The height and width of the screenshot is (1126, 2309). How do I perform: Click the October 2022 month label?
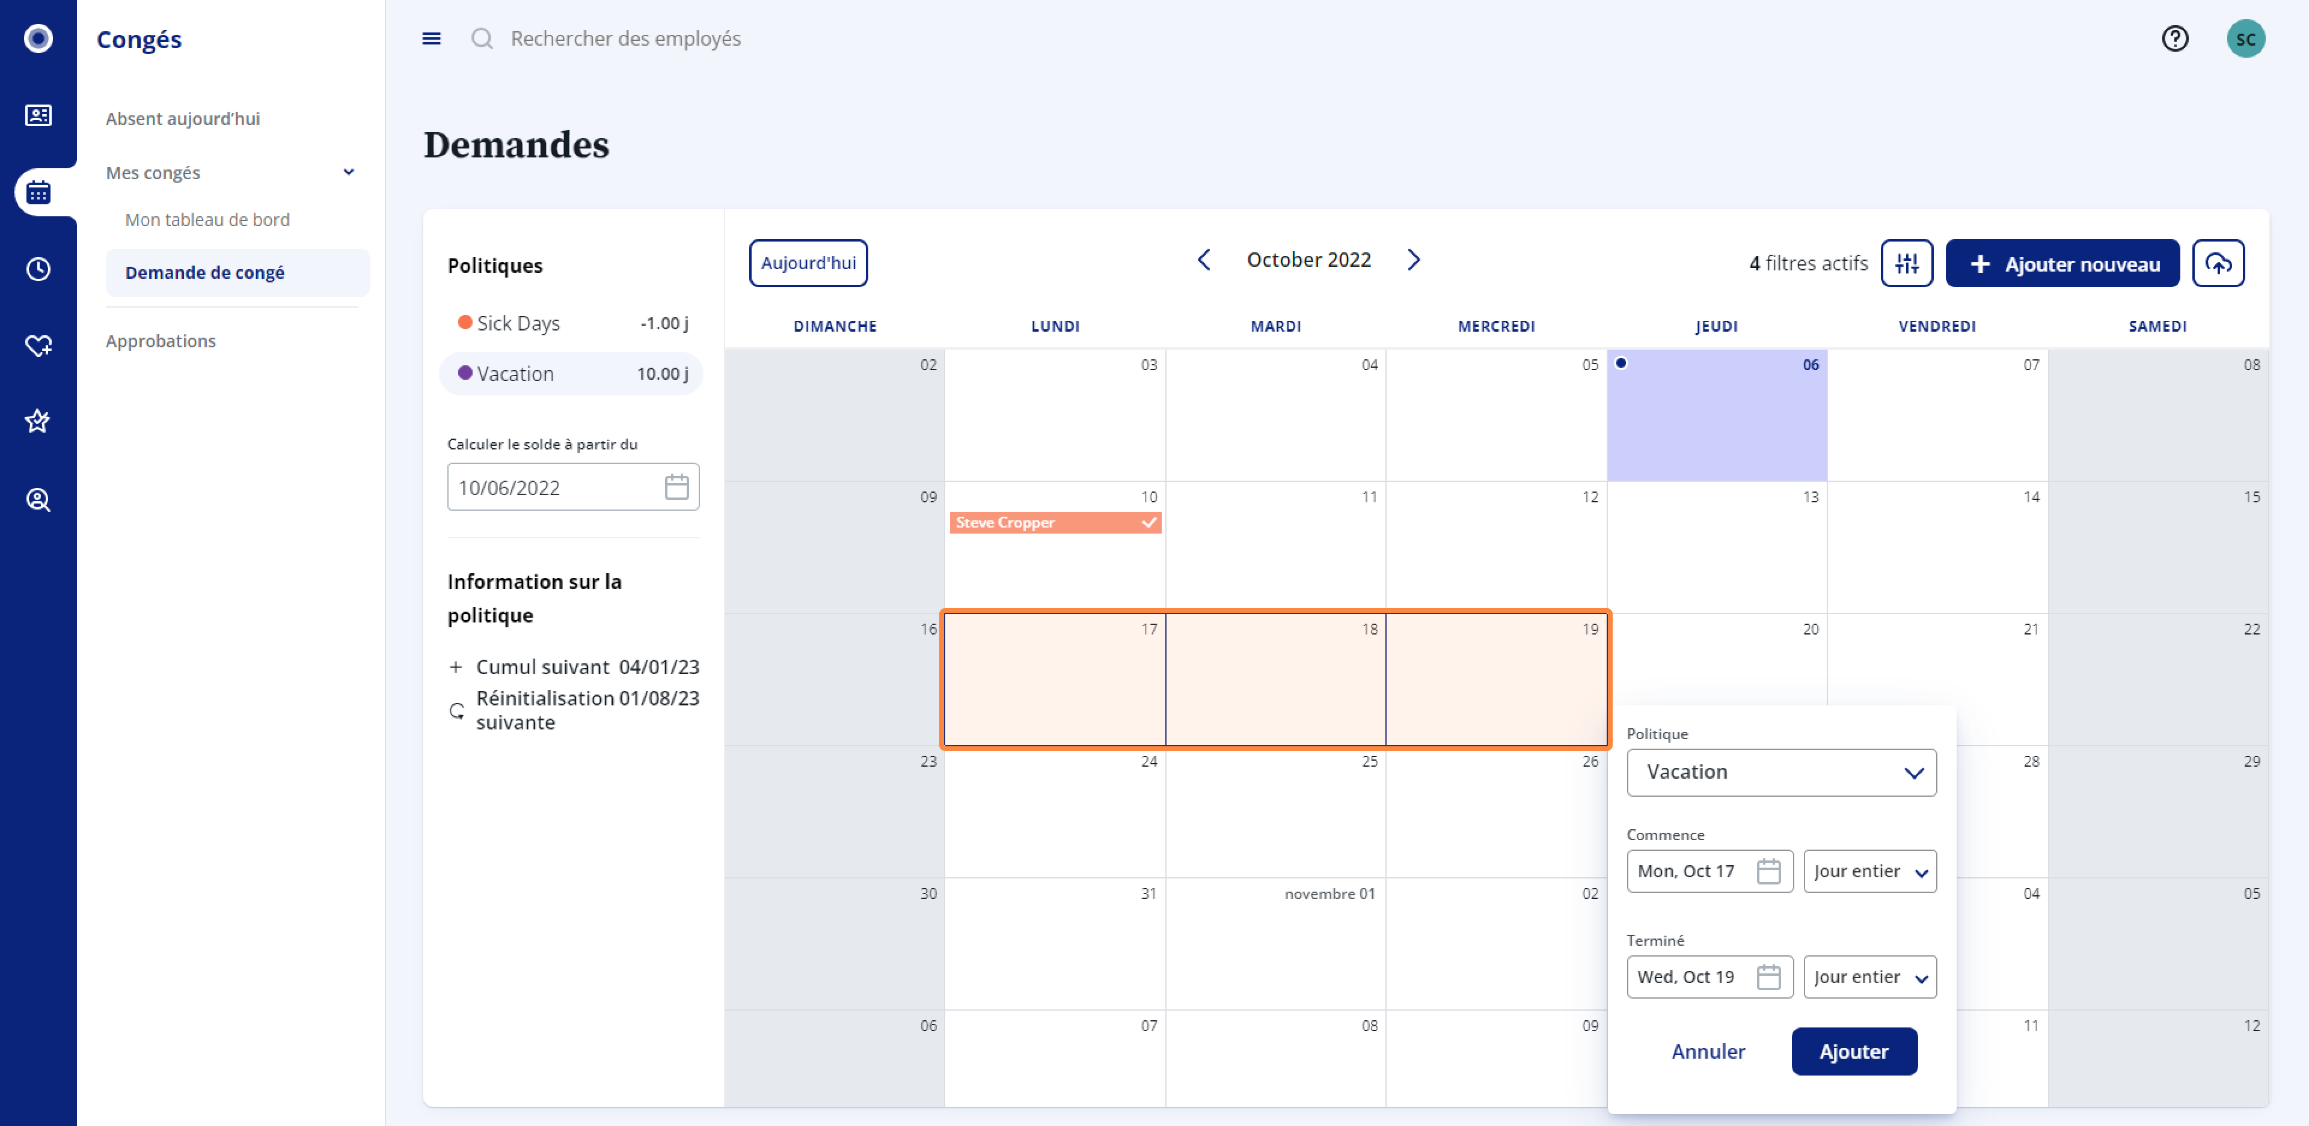click(1308, 260)
